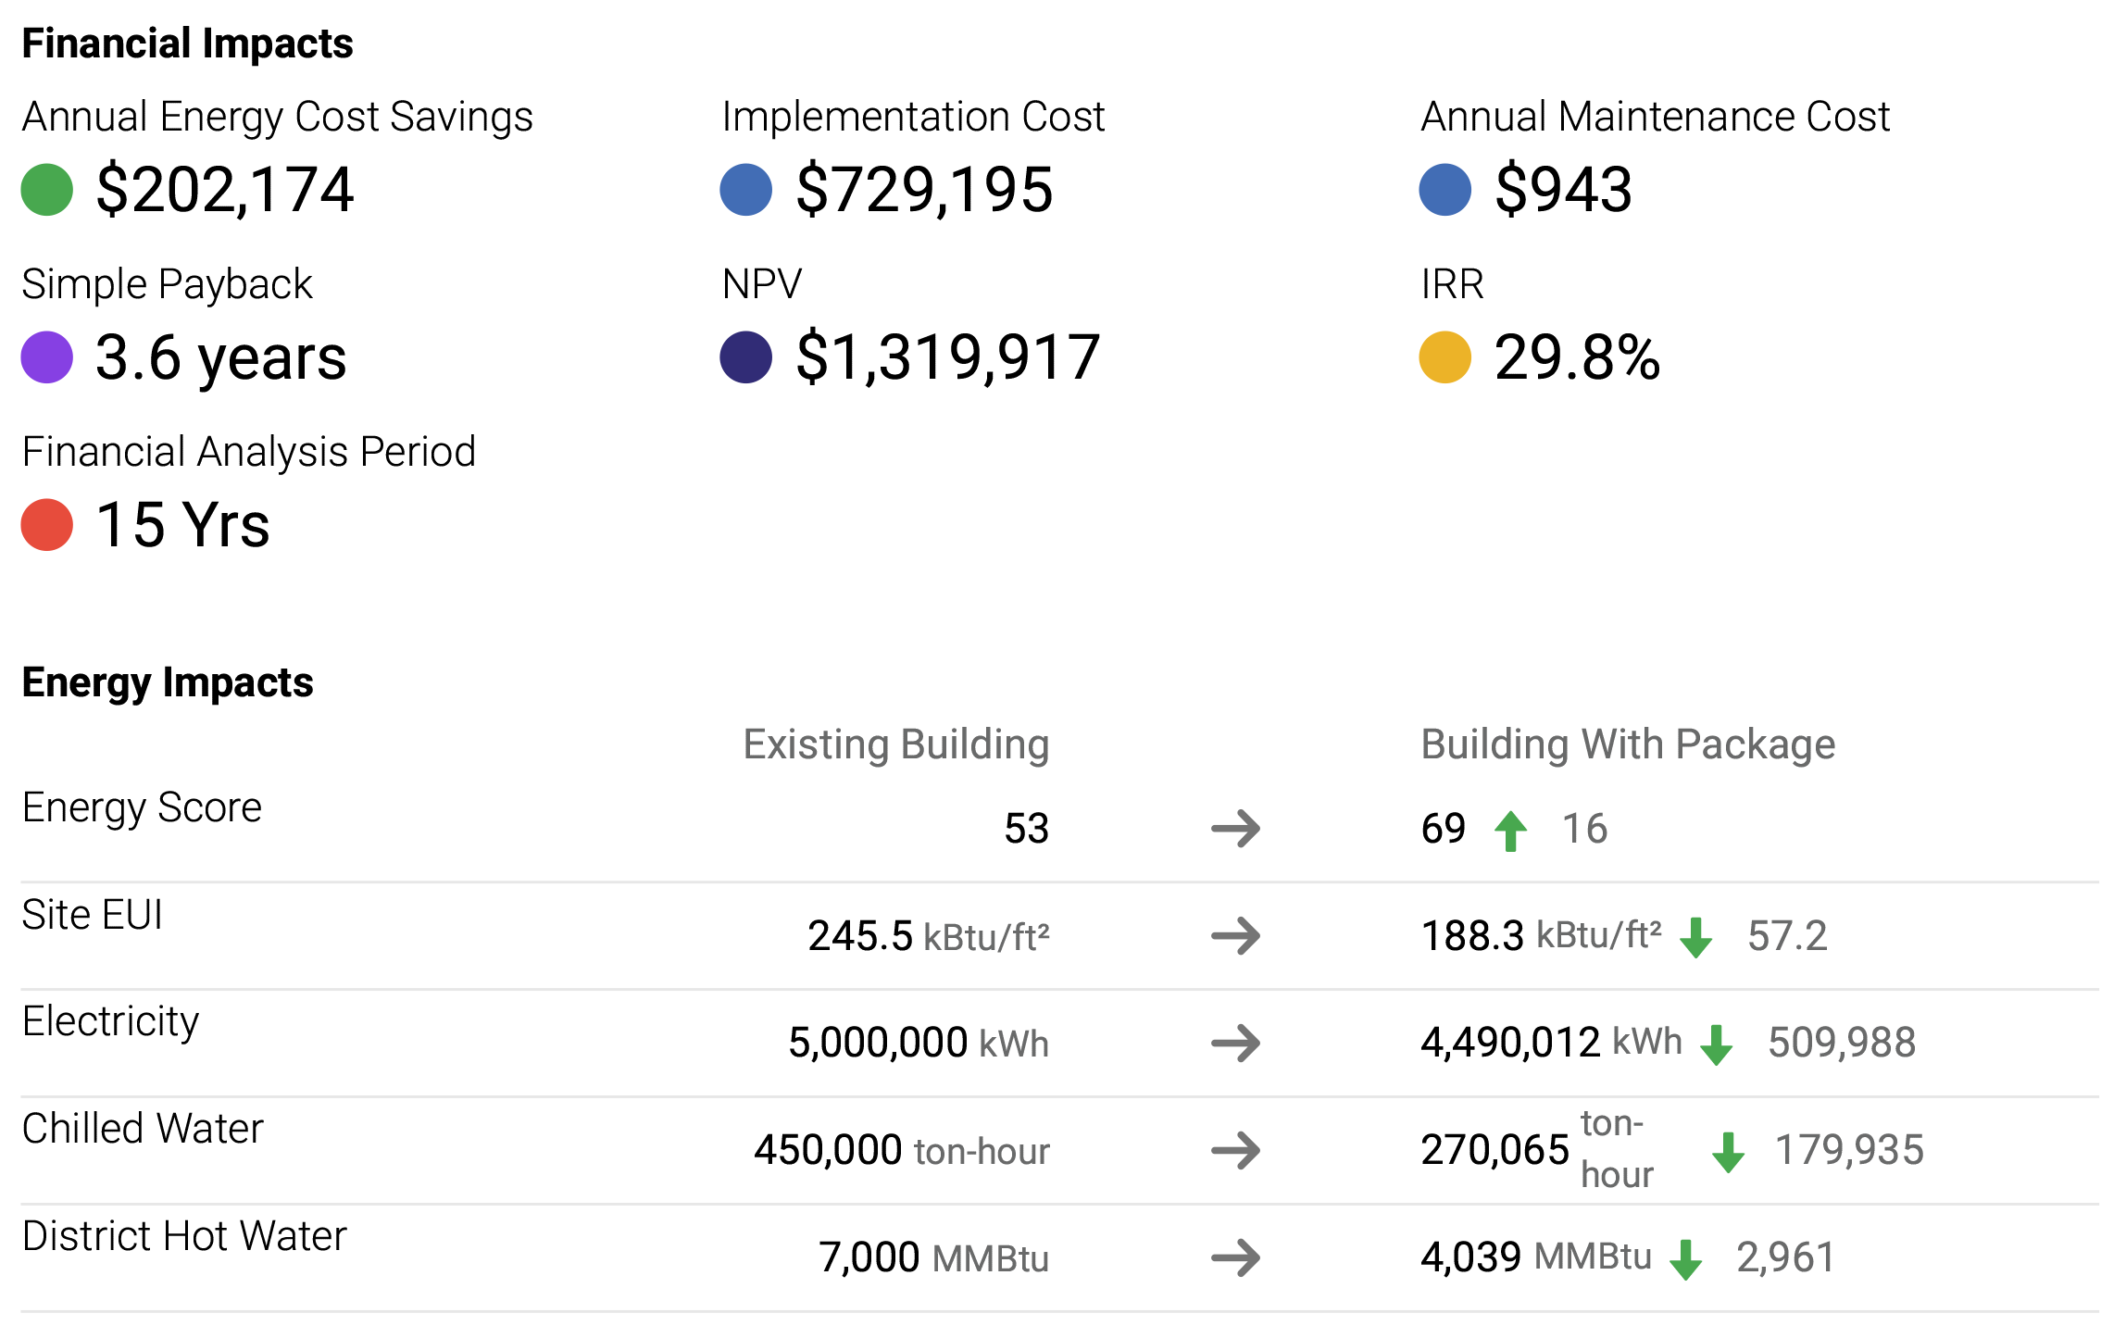Viewport: 2101px width, 1338px height.
Task: Click the blue Annual Maintenance Cost dot
Action: tap(1445, 190)
